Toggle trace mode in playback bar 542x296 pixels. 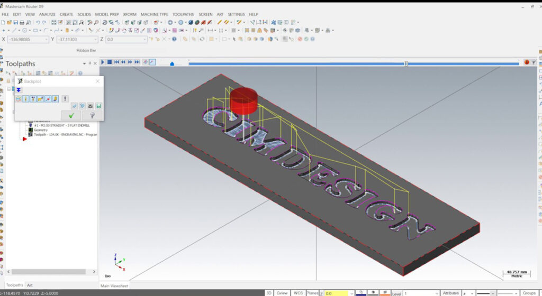[x=146, y=62]
